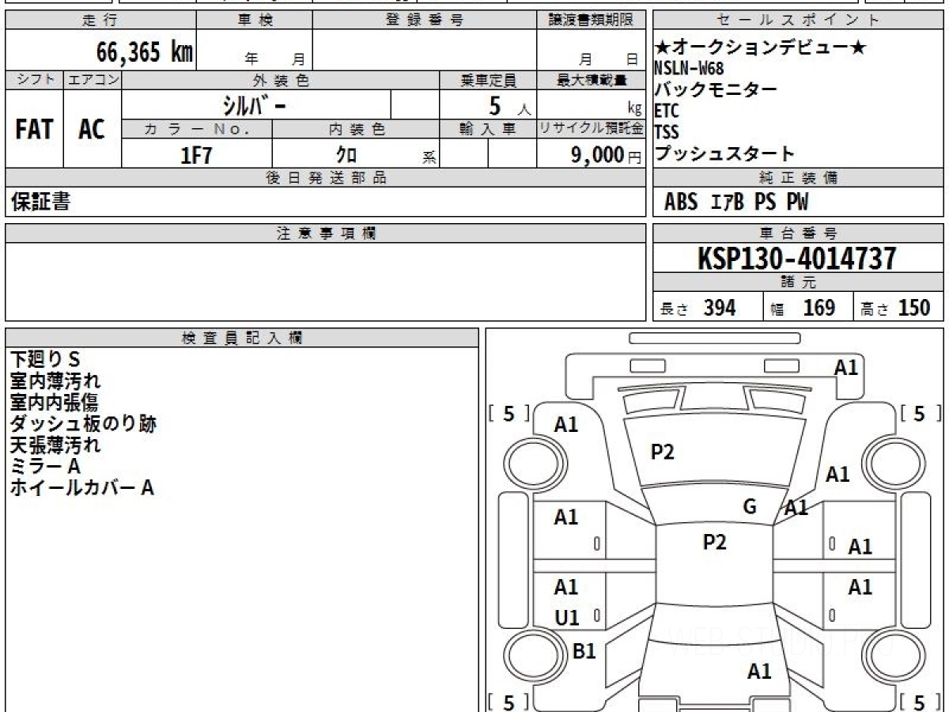Click the 検査員記入欄 header
The height and width of the screenshot is (712, 949).
click(242, 338)
